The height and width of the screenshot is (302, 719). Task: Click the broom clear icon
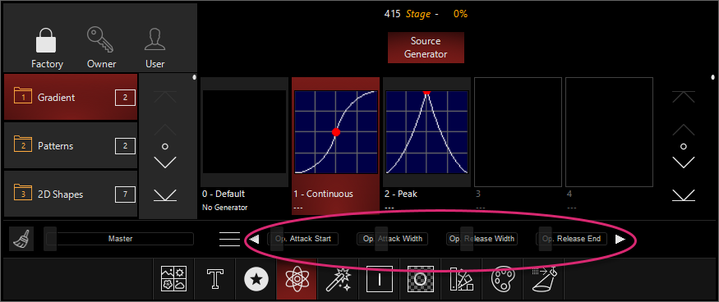21,239
